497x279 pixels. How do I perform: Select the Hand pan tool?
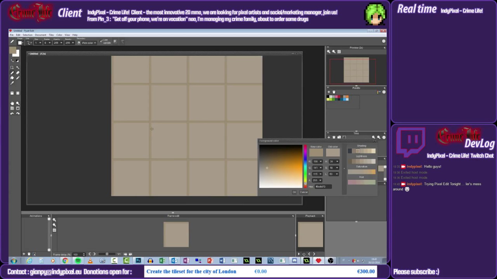[x=12, y=103]
